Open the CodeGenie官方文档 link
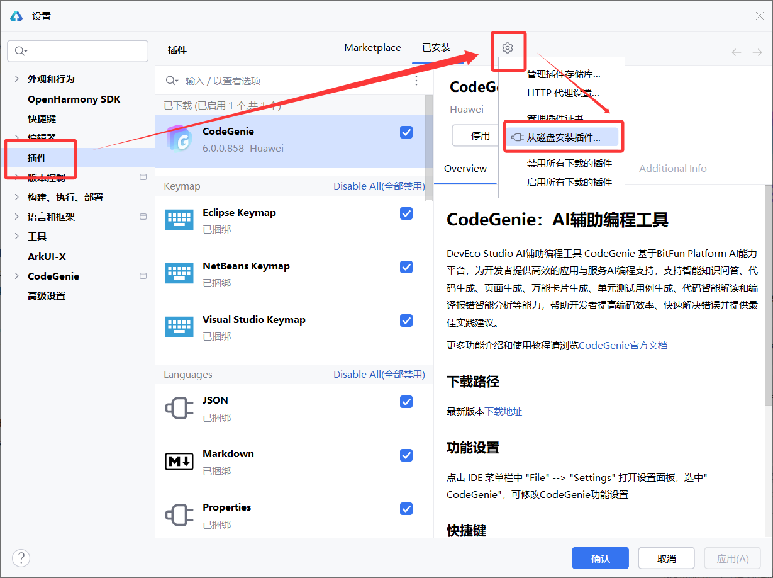Screen dimensions: 773x578 click(x=623, y=345)
